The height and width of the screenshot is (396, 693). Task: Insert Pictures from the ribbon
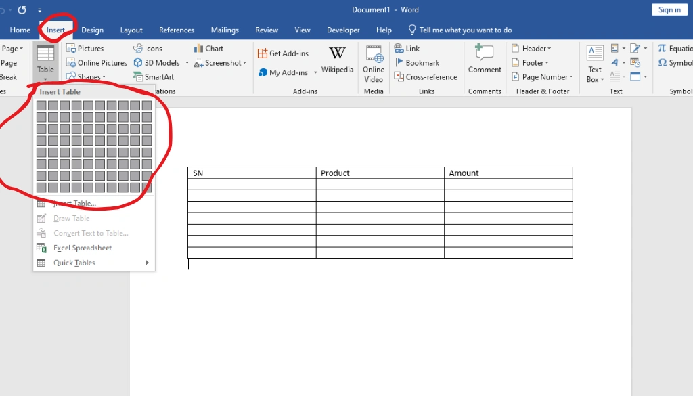pos(85,49)
